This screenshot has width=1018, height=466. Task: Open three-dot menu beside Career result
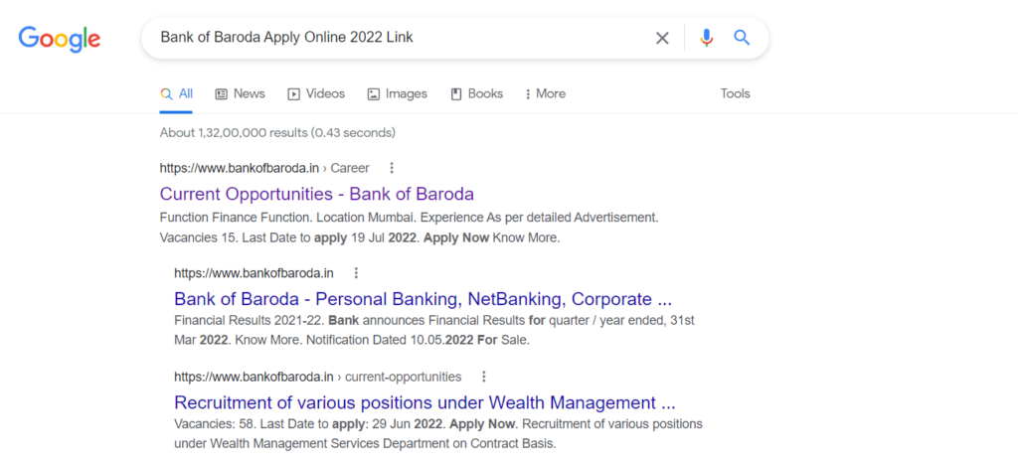pyautogui.click(x=392, y=168)
